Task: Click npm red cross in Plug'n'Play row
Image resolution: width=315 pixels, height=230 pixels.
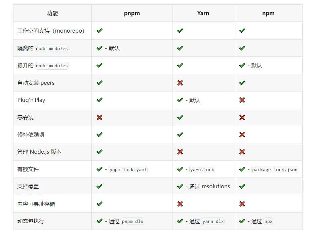Action: tap(242, 100)
